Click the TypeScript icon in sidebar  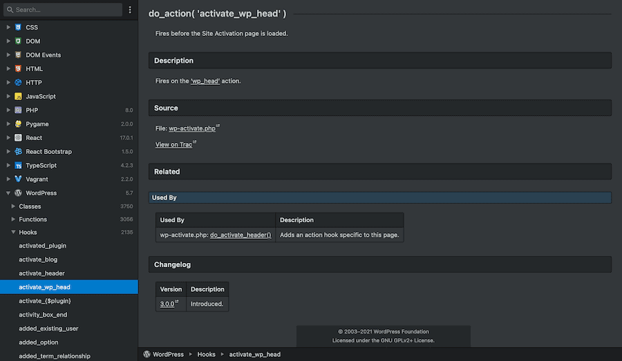[18, 166]
